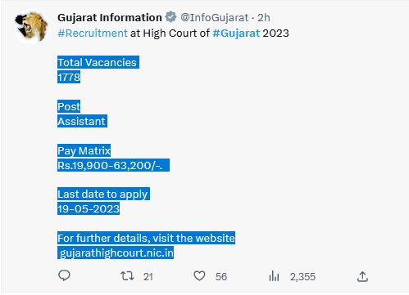Visit gujarathighcourt.nic.in link

coord(116,253)
